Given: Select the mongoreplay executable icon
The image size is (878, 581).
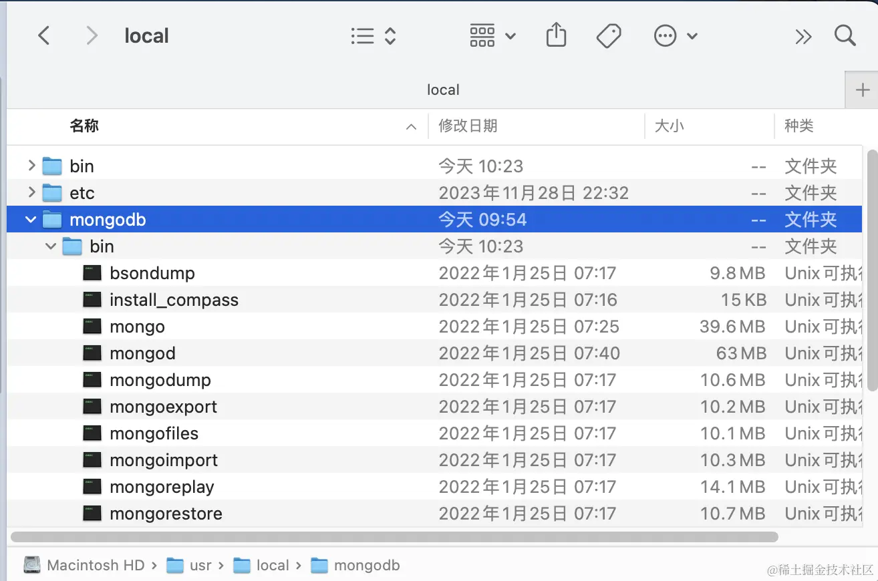Looking at the screenshot, I should coord(92,486).
